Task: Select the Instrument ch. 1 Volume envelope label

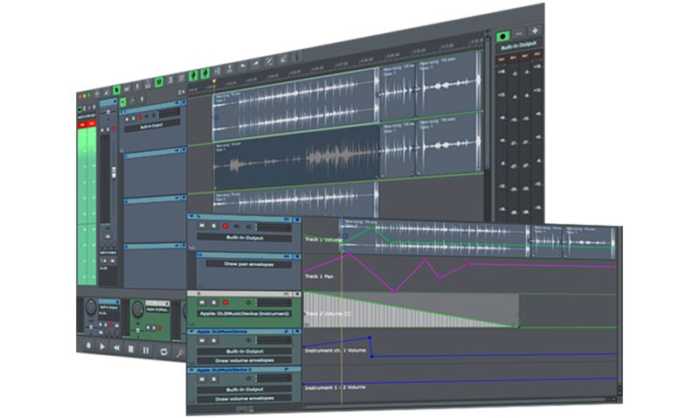Action: coord(336,351)
